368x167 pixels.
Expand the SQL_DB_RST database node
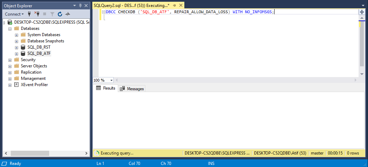16,48
